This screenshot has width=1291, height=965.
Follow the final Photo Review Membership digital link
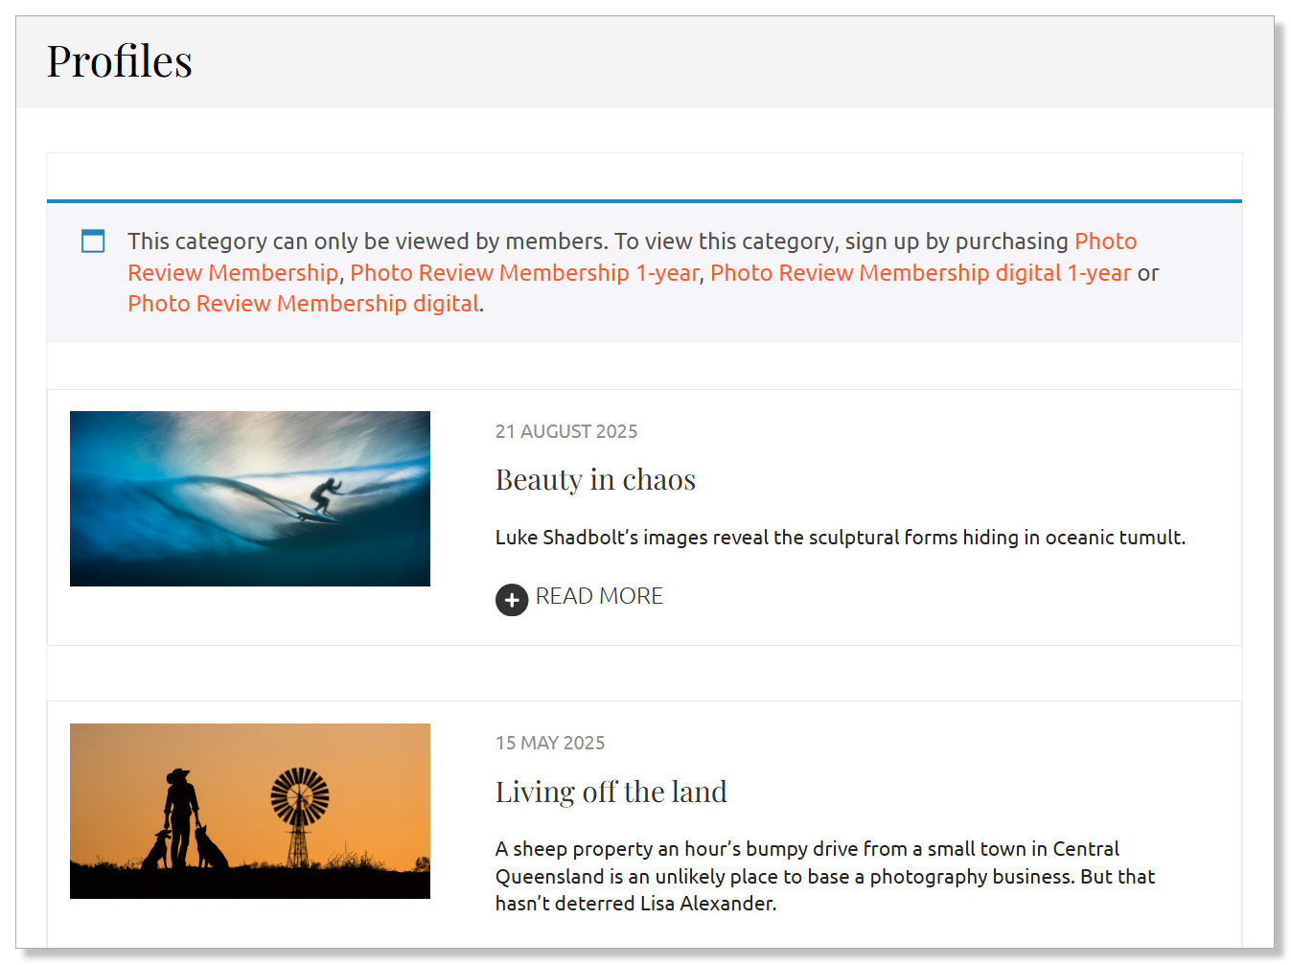(303, 304)
